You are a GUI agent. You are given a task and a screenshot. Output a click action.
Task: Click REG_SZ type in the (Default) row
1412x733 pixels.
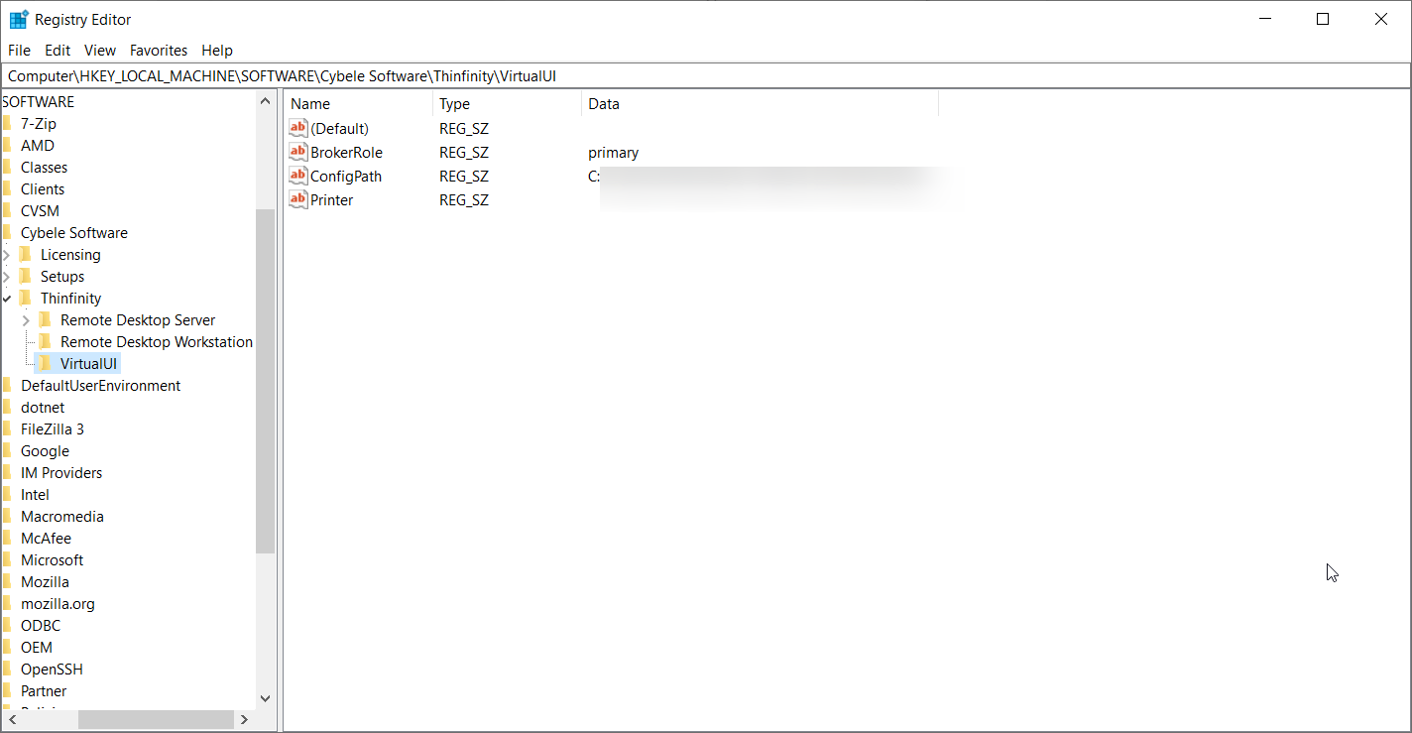tap(464, 128)
